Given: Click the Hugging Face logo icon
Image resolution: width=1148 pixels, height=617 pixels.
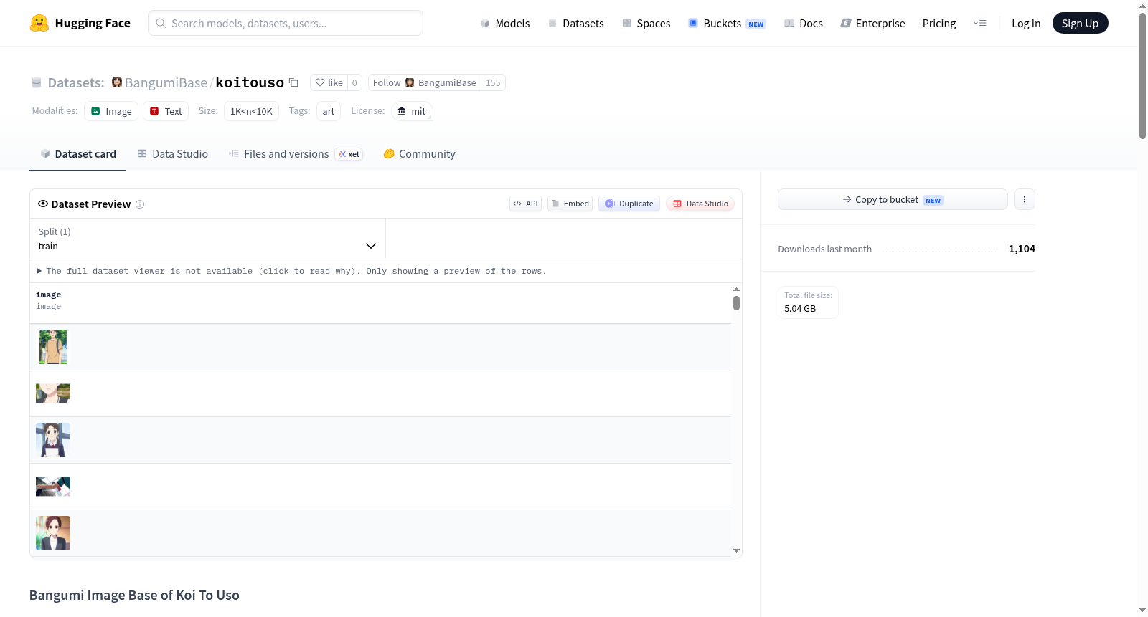Looking at the screenshot, I should tap(39, 23).
